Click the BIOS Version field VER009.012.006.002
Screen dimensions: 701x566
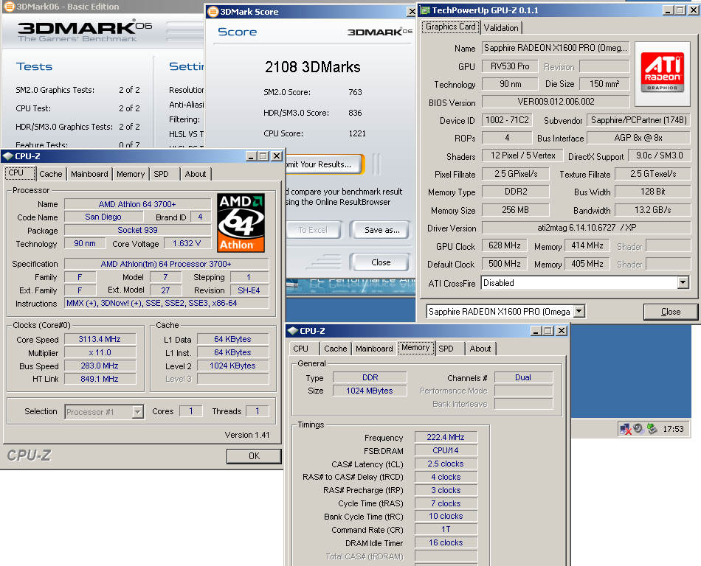tap(555, 102)
